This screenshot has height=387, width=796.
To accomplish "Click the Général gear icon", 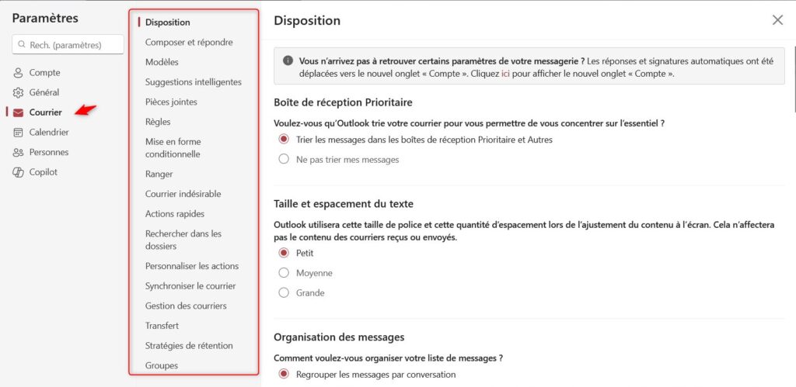I will pos(18,92).
